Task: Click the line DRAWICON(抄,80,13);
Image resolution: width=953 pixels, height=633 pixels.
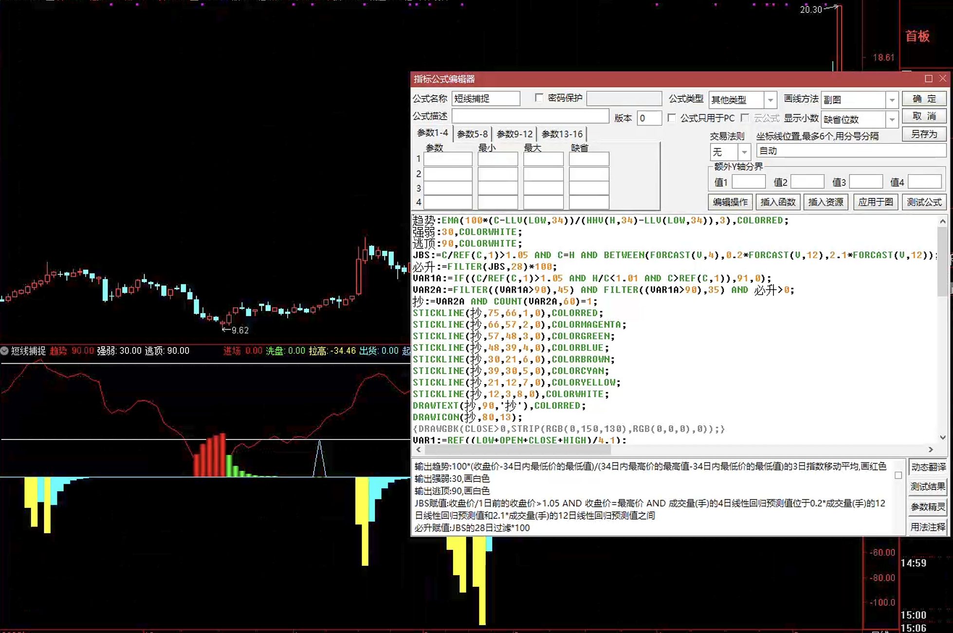Action: (x=467, y=417)
